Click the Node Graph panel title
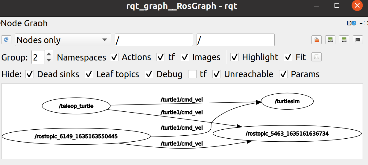 click(x=25, y=23)
